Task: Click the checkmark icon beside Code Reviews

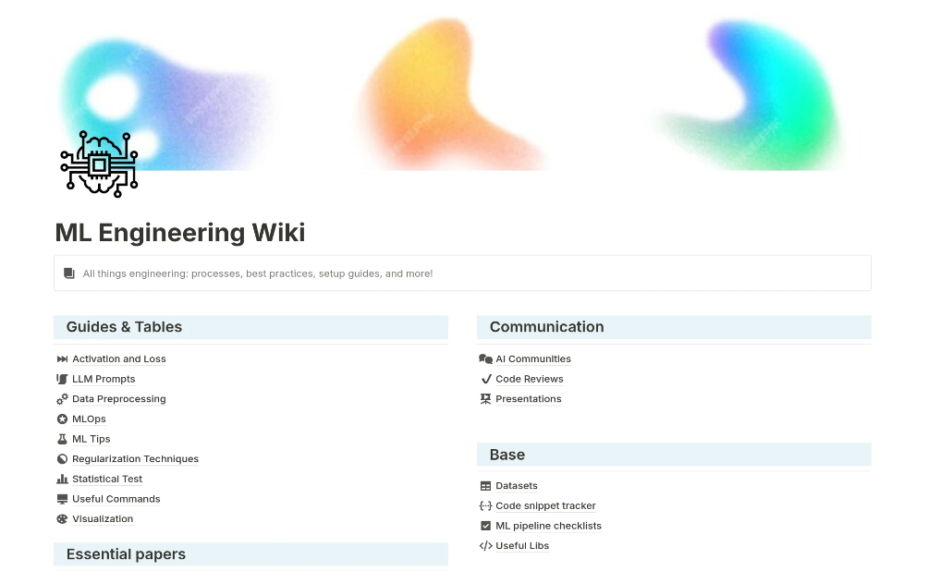Action: 485,379
